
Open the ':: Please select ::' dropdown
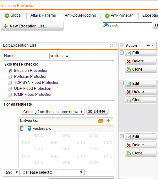53,172
